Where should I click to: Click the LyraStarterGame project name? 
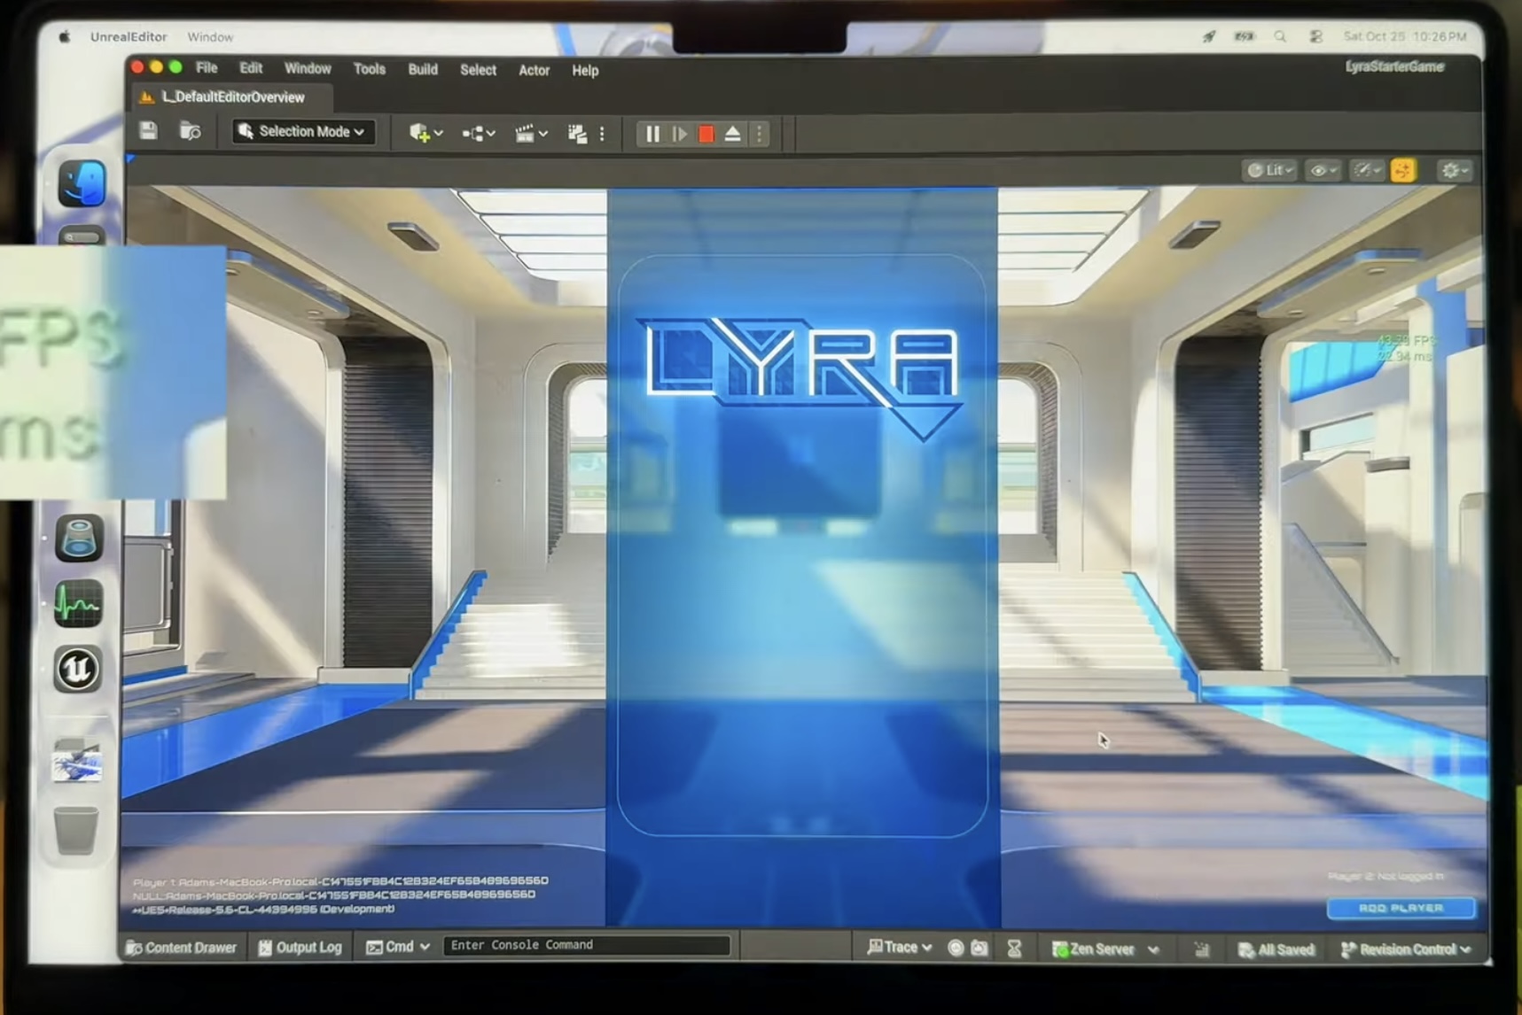coord(1394,66)
